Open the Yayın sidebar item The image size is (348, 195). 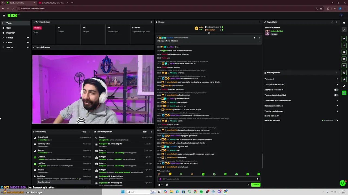pyautogui.click(x=15, y=23)
